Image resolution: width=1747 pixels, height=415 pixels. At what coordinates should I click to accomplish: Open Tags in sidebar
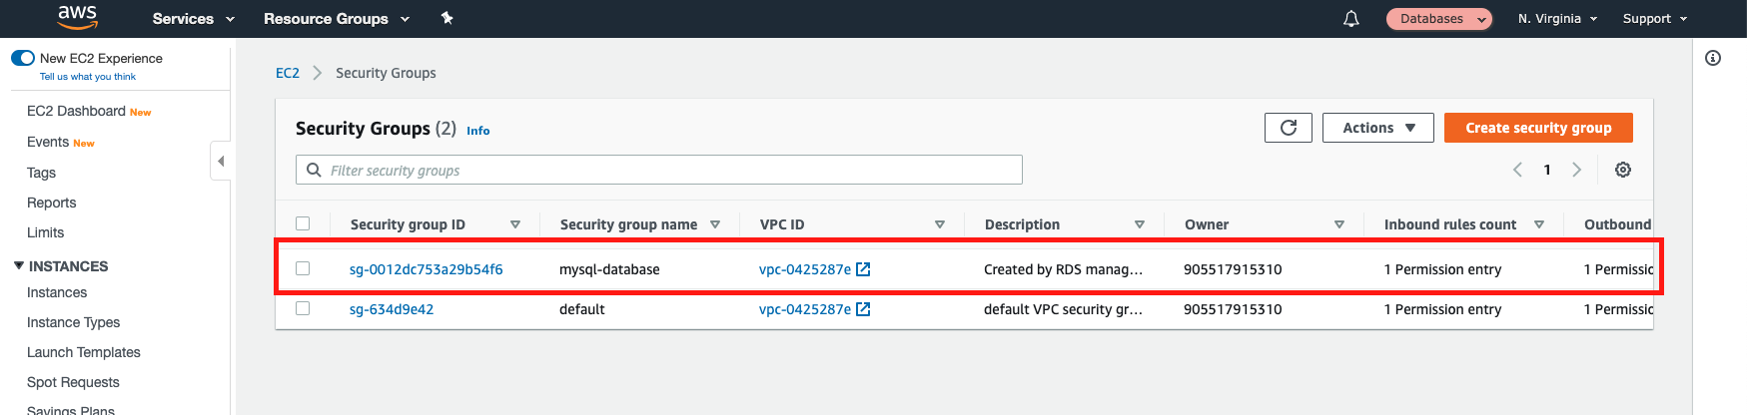(41, 173)
